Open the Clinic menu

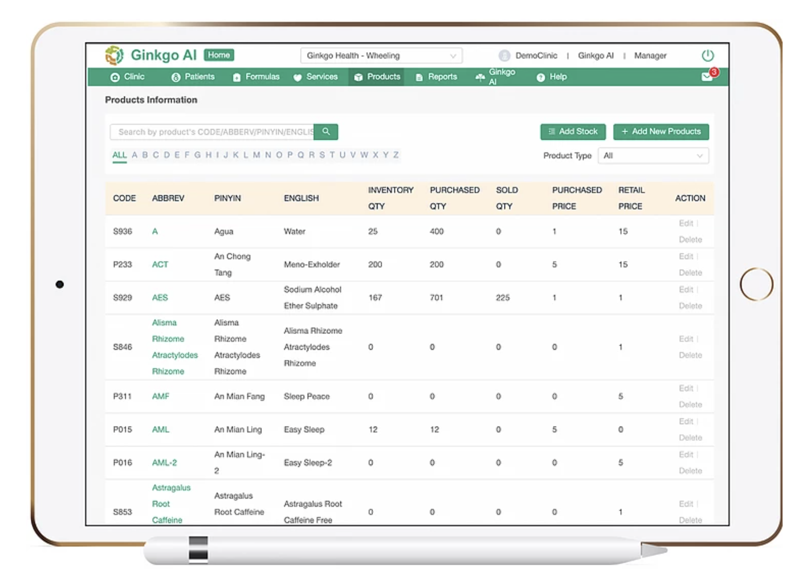128,77
